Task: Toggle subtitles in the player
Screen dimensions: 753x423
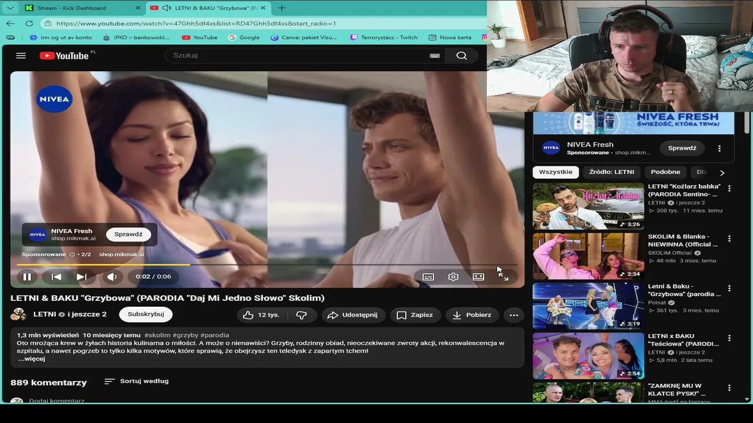Action: coord(428,277)
